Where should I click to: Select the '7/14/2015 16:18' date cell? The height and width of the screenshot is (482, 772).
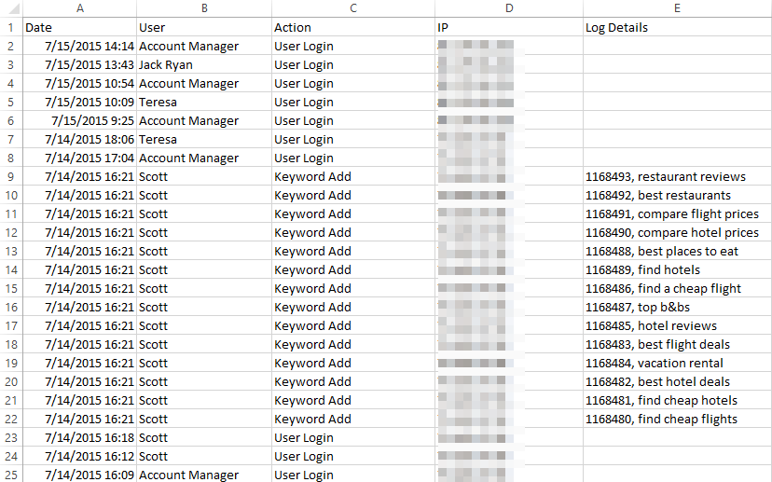90,437
